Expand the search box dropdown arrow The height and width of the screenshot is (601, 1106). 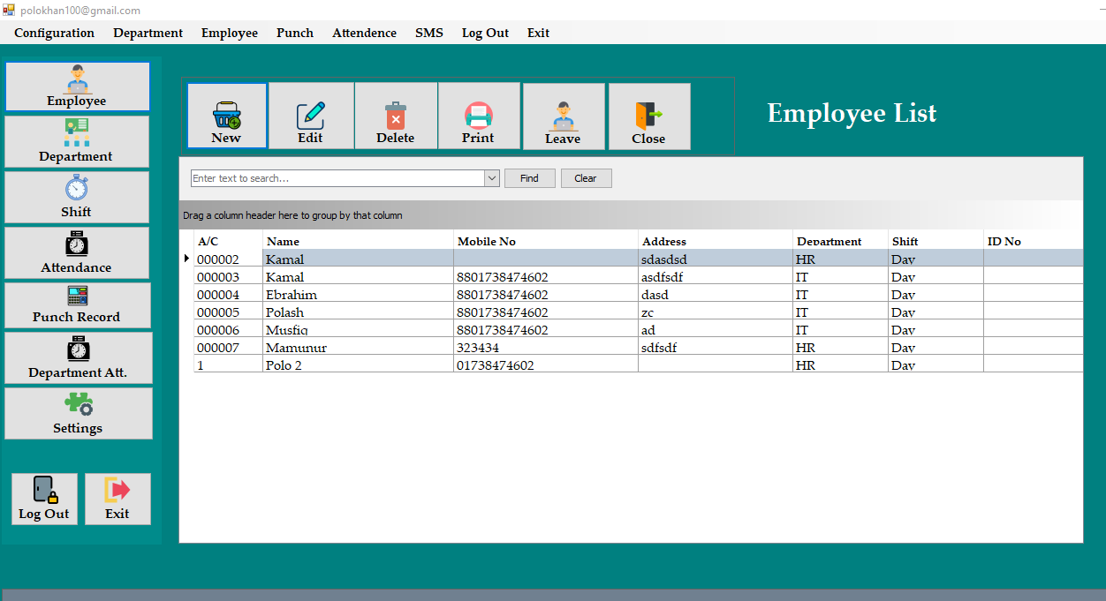click(x=492, y=178)
